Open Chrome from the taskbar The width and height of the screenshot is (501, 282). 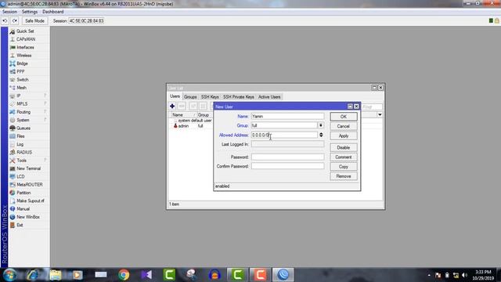(x=124, y=275)
